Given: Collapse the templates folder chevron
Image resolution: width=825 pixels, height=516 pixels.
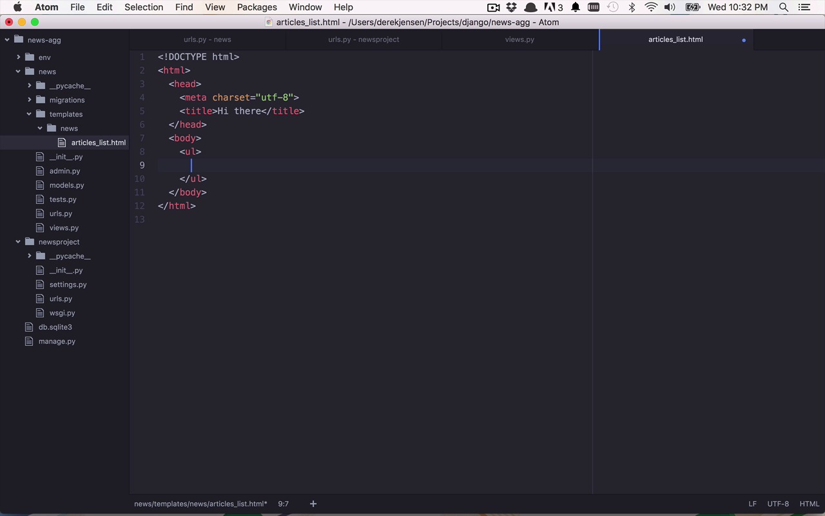Looking at the screenshot, I should pos(29,114).
